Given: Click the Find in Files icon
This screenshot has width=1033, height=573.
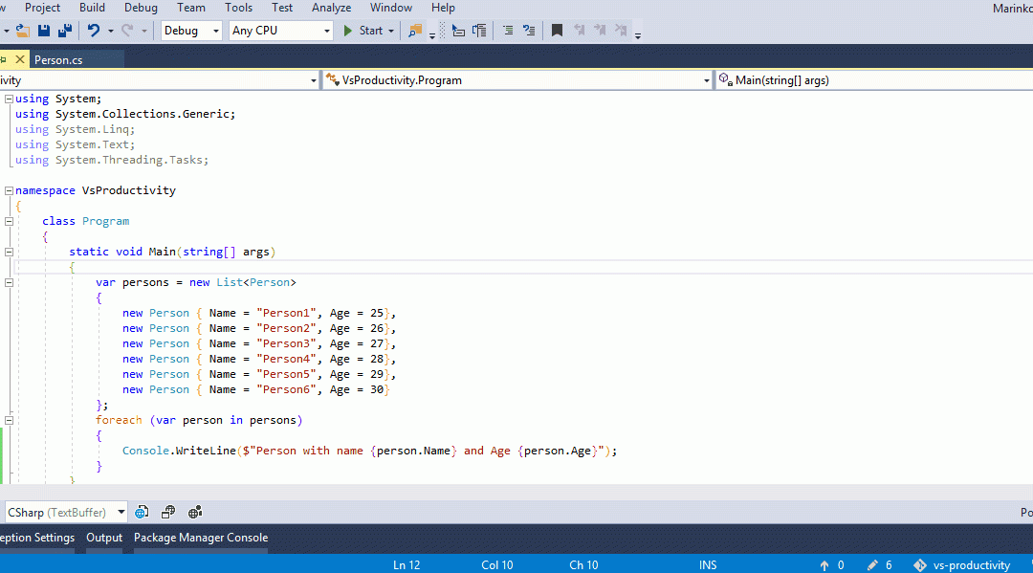Looking at the screenshot, I should 415,31.
